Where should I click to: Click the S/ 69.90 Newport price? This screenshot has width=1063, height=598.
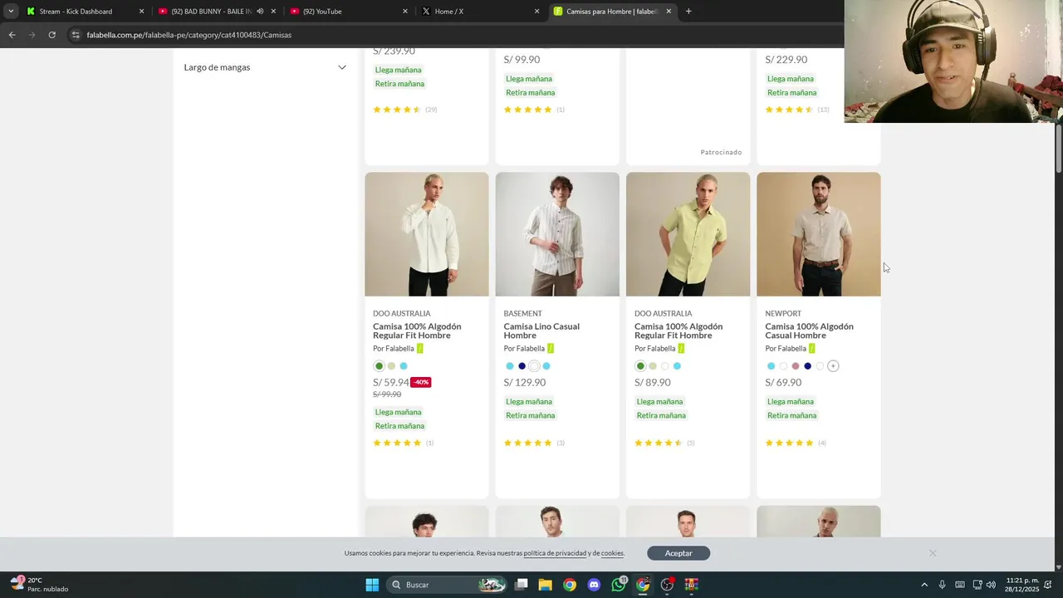pos(783,382)
